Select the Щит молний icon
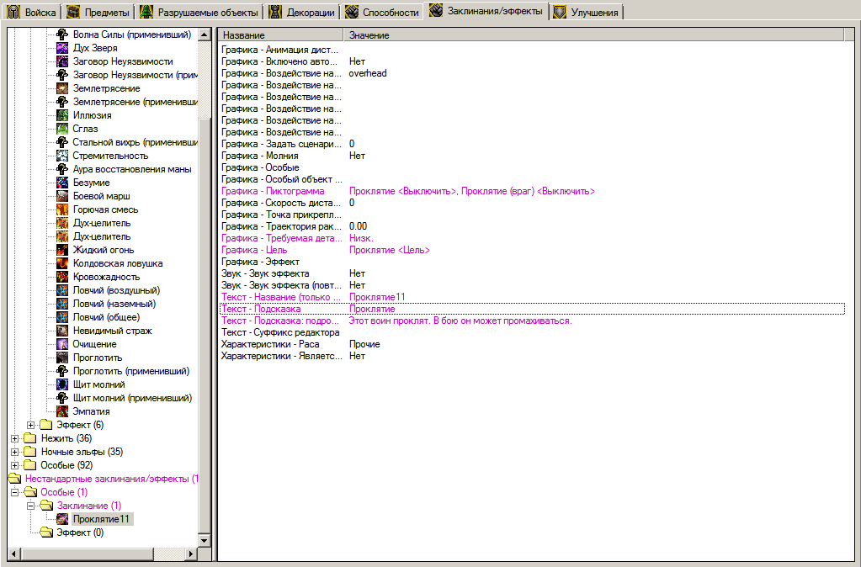861x567 pixels. point(62,384)
